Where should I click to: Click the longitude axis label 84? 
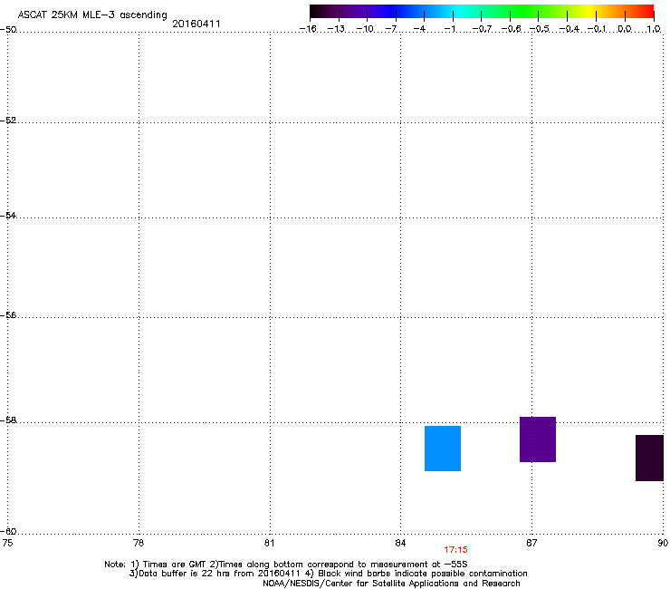[x=400, y=543]
